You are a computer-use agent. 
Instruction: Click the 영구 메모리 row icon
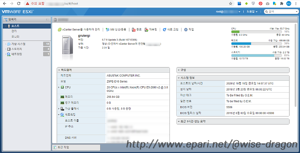[62, 103]
